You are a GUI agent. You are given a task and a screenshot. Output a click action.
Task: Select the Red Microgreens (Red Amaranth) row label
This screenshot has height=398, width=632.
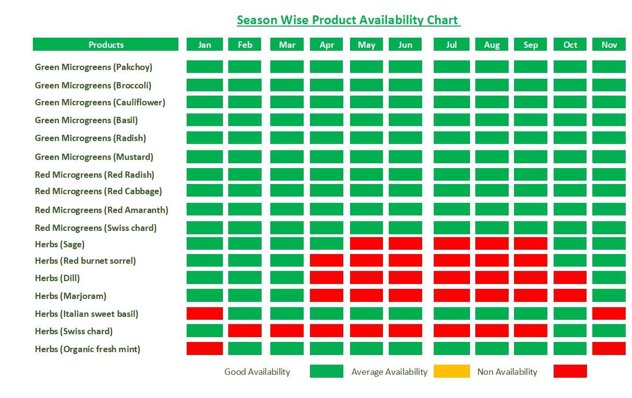[x=102, y=210]
